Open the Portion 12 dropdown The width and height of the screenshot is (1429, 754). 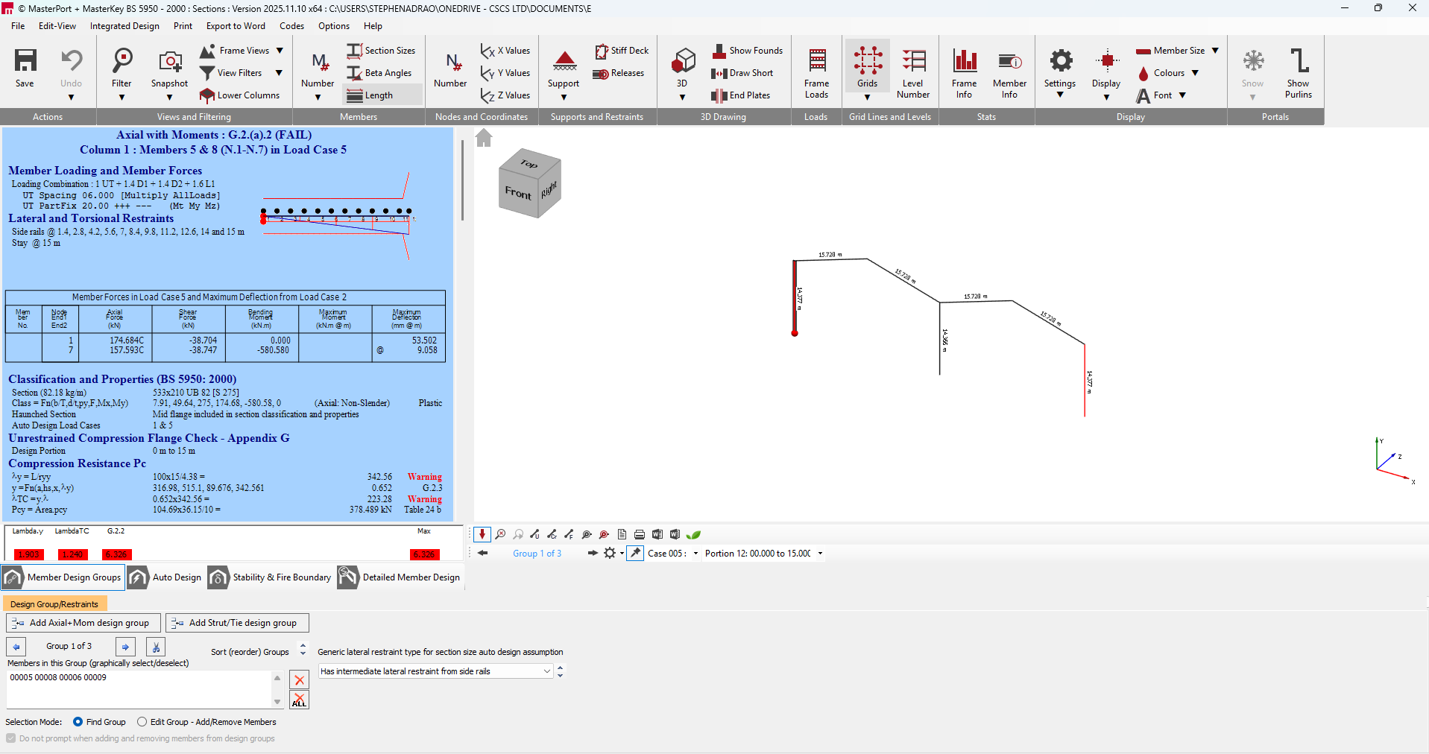pos(820,554)
